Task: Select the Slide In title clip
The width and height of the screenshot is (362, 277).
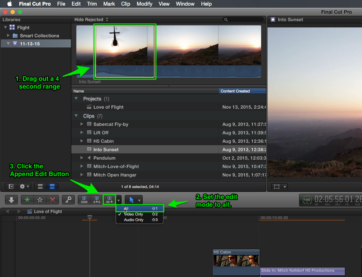Action: pyautogui.click(x=303, y=271)
